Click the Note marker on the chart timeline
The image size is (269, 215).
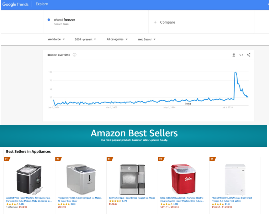click(188, 104)
